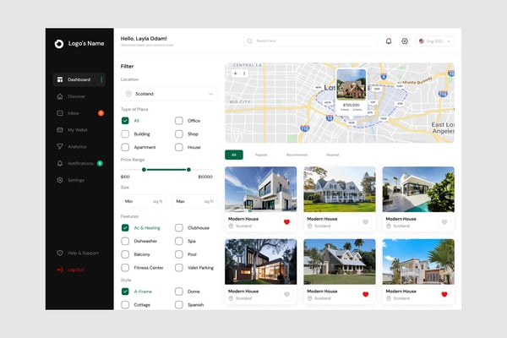The image size is (507, 338).
Task: Open My Wallet in sidebar
Action: coord(72,130)
